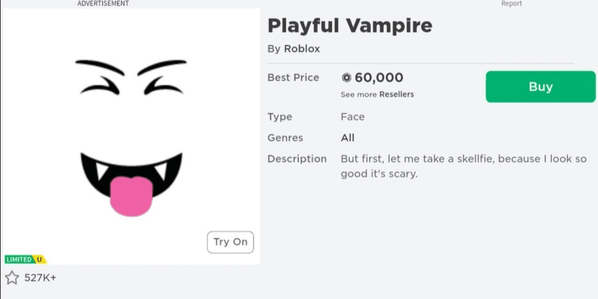Click the 60,000 best price amount
The height and width of the screenshot is (299, 598).
(x=379, y=78)
